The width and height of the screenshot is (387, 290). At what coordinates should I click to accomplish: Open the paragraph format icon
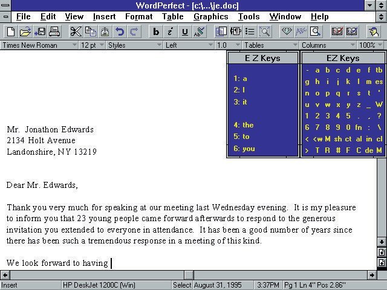pos(235,31)
